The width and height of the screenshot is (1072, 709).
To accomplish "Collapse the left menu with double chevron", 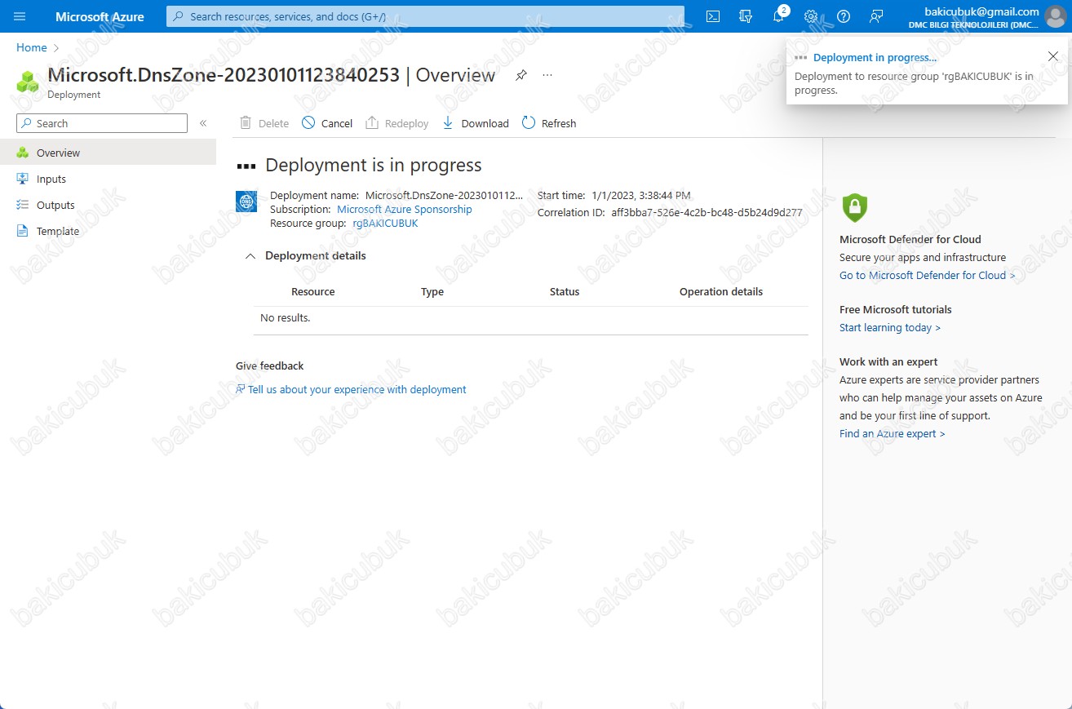I will click(203, 123).
